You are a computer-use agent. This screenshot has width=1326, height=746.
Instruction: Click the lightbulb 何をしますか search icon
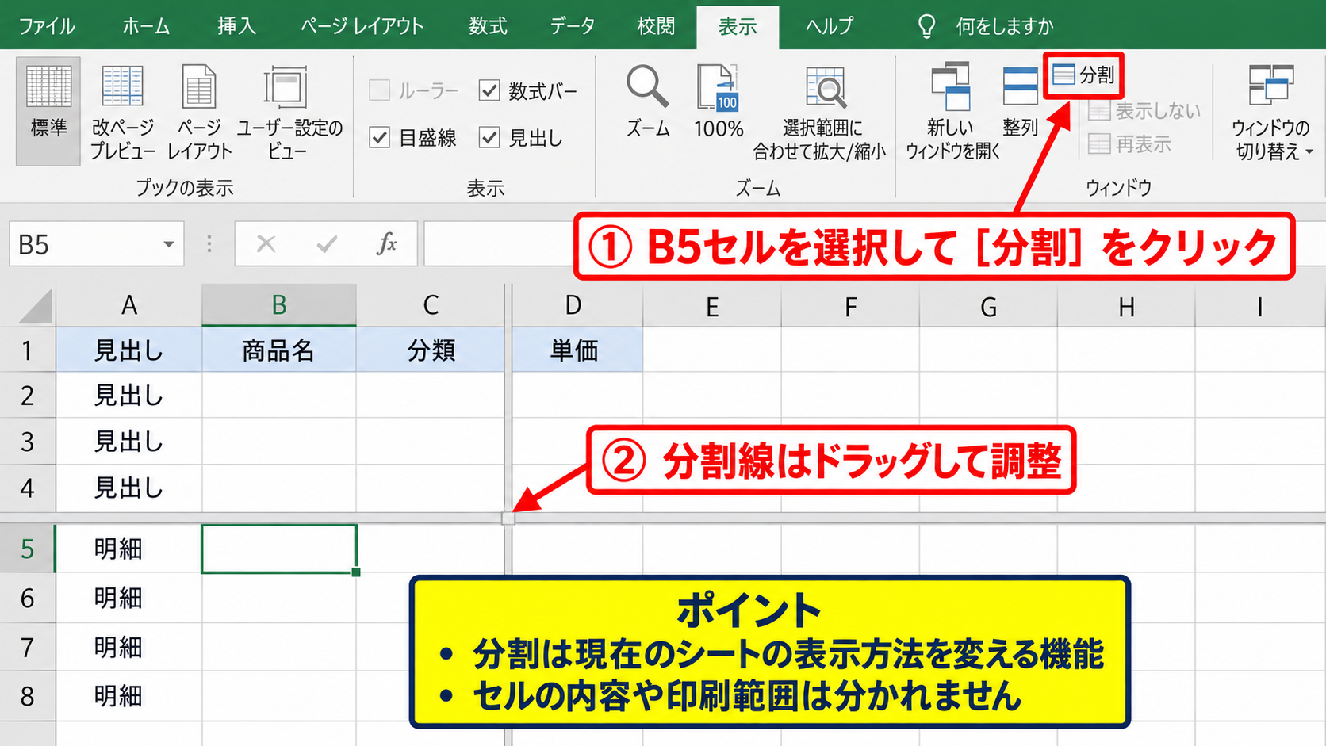point(926,26)
